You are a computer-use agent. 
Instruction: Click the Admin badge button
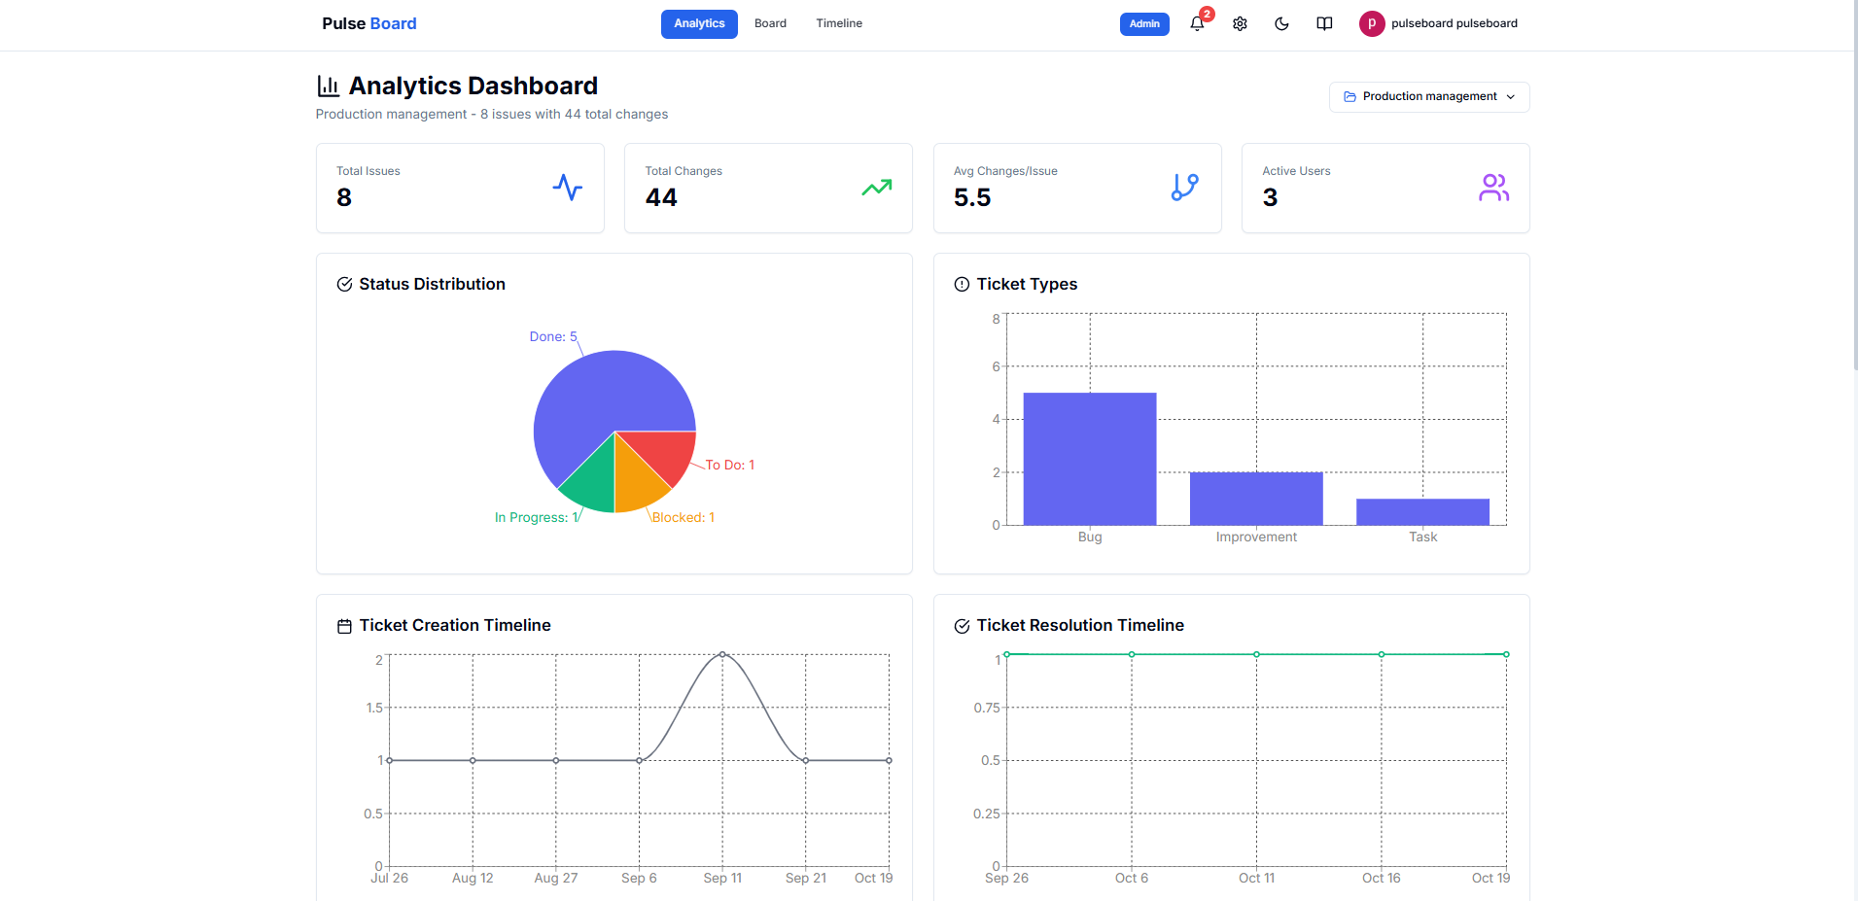coord(1143,24)
